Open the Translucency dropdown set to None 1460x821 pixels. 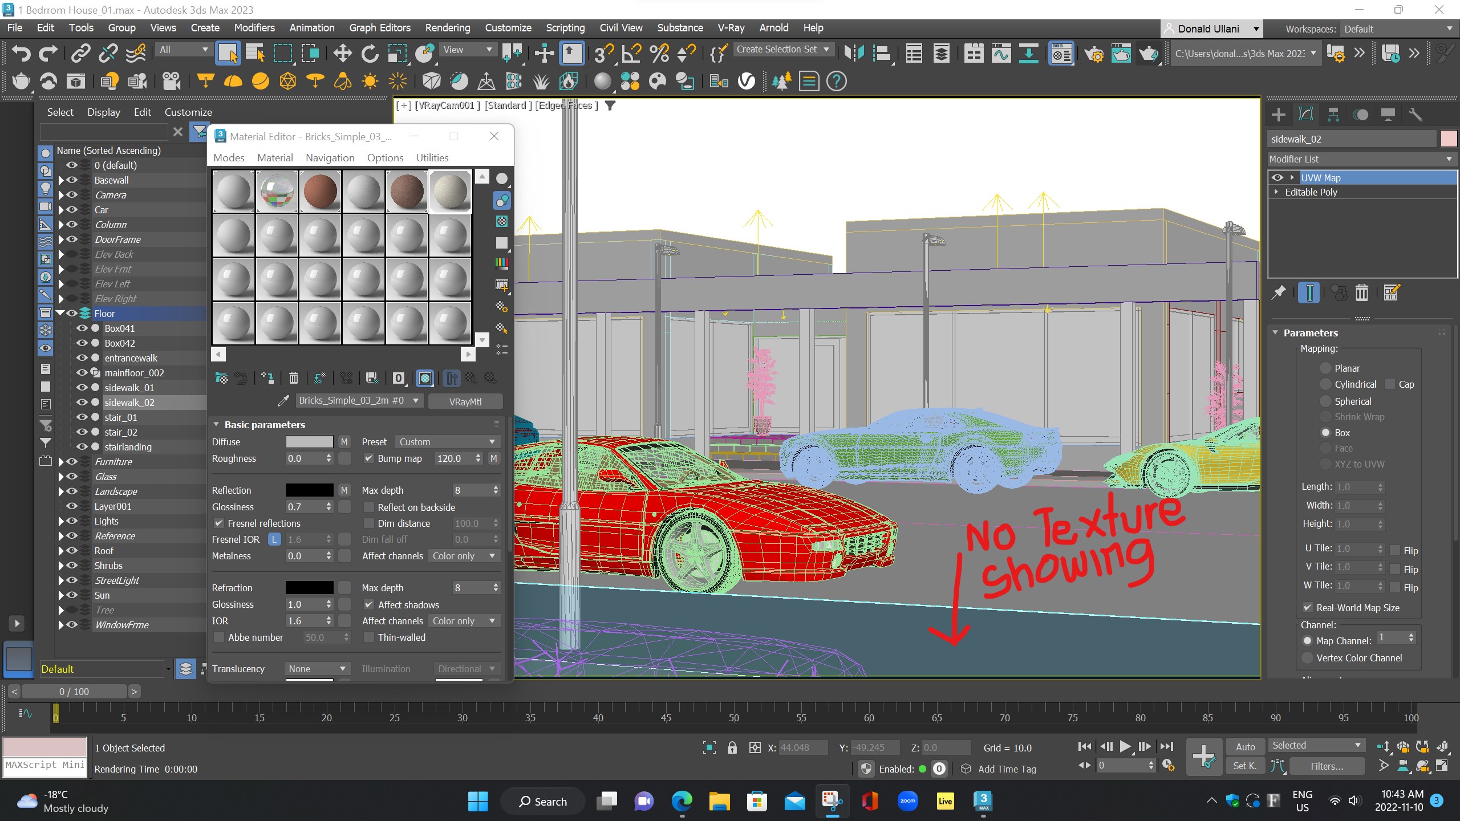tap(317, 668)
